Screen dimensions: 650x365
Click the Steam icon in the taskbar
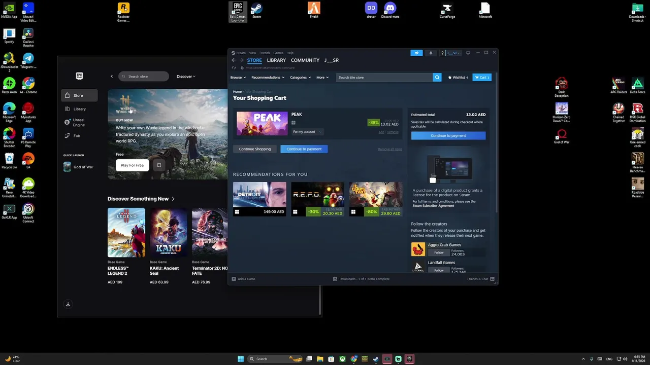[x=376, y=359]
